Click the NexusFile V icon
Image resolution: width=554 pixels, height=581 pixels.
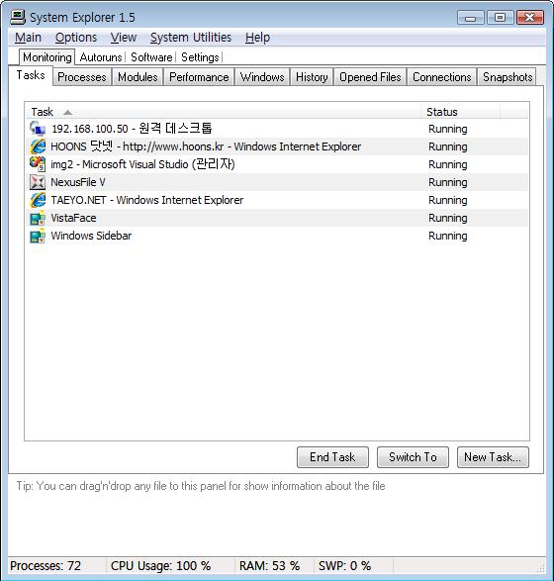(x=38, y=182)
